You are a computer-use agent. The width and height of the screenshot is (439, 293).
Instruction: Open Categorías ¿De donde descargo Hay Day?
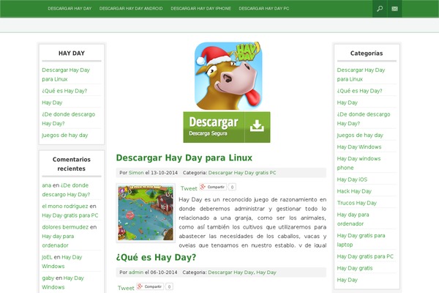click(x=364, y=119)
